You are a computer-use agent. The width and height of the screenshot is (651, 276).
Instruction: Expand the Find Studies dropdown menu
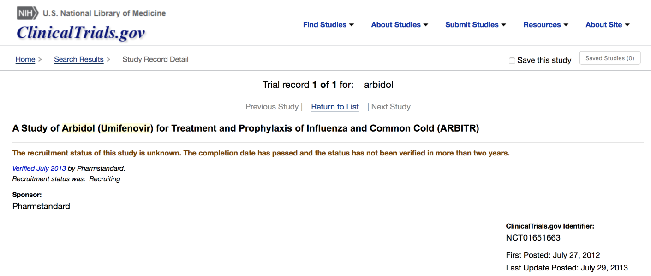(328, 25)
